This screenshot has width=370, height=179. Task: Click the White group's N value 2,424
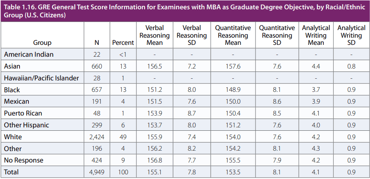pyautogui.click(x=97, y=137)
